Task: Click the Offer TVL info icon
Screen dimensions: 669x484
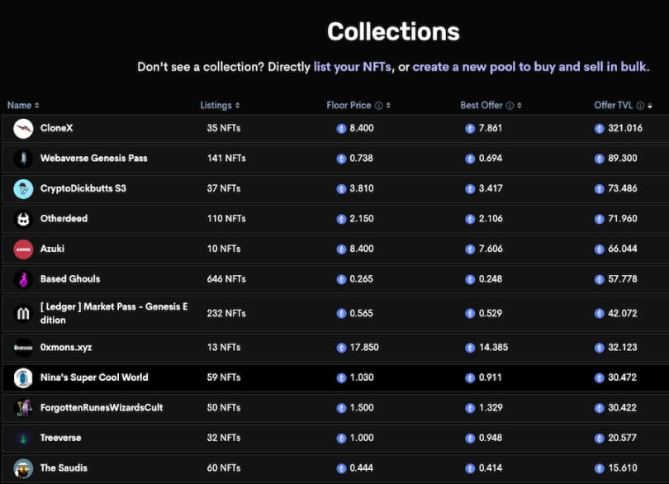Action: 641,106
